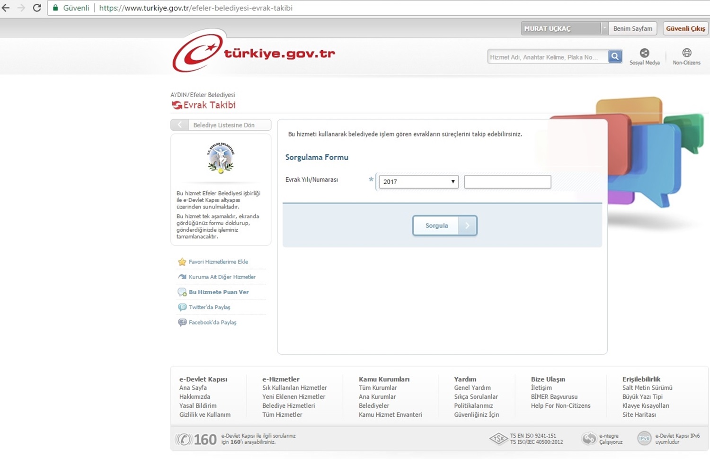Click the magnifier search icon button

click(x=615, y=56)
